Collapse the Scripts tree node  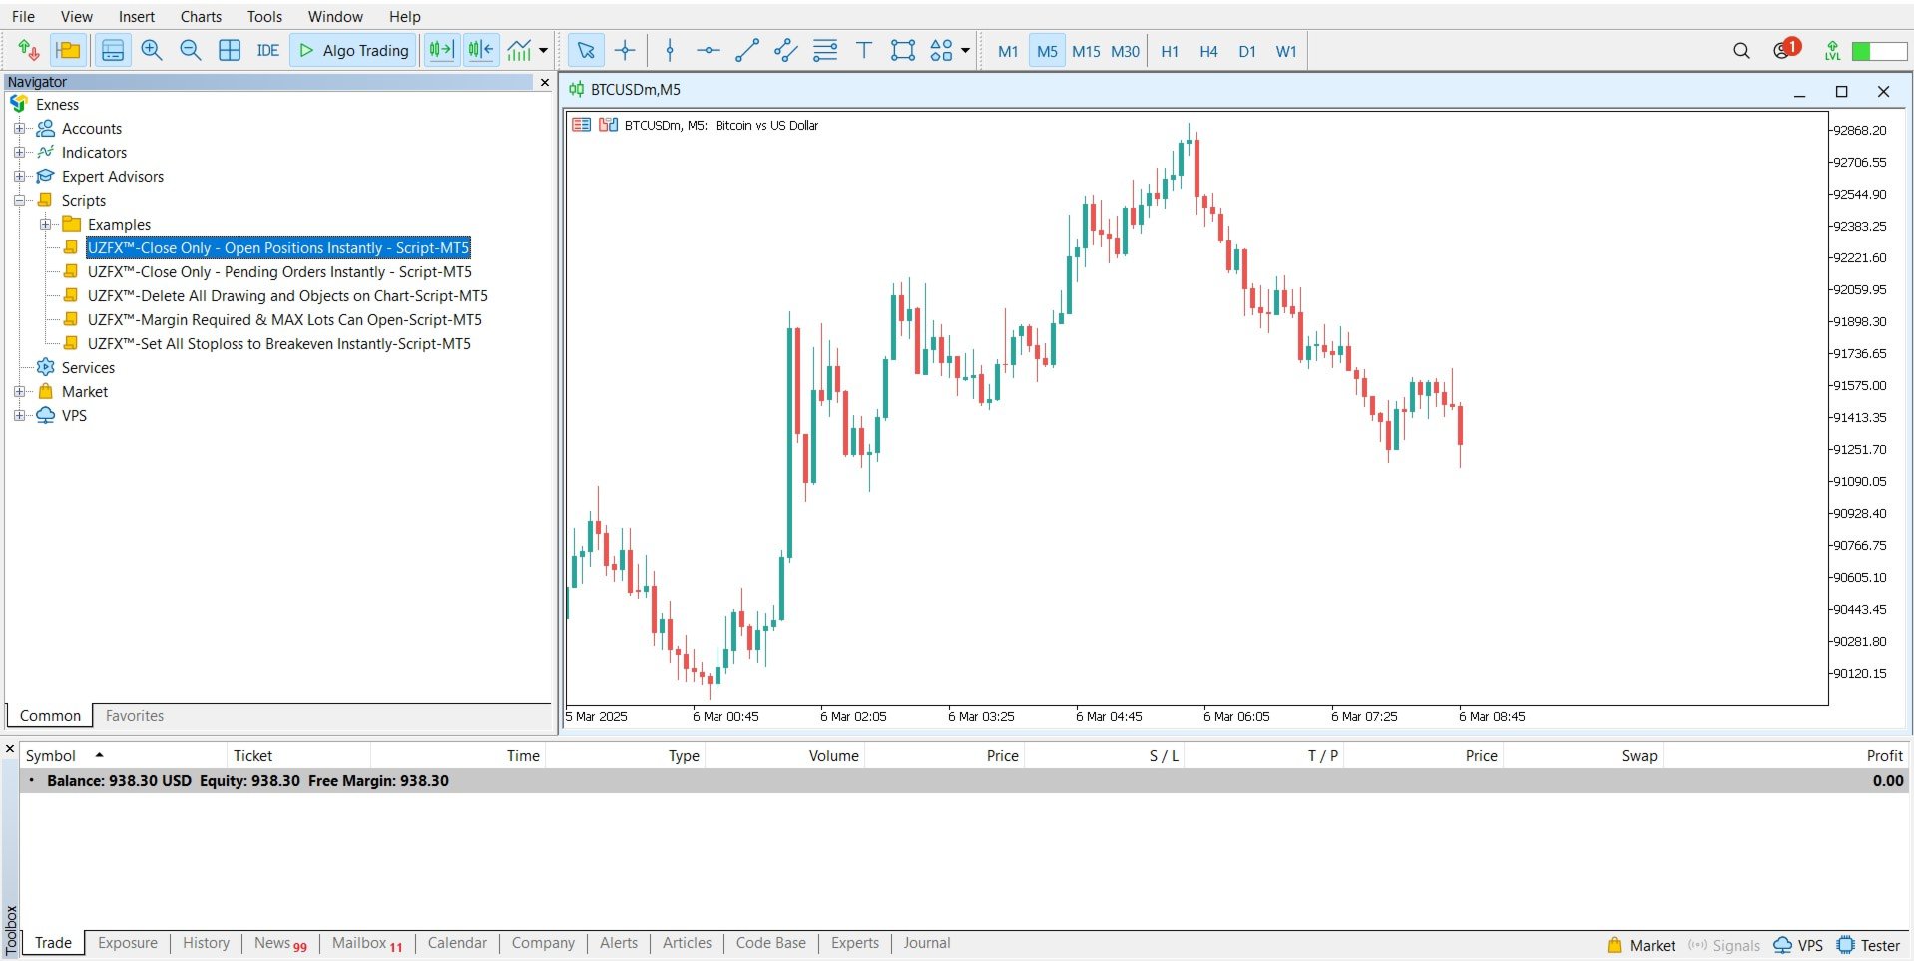click(x=19, y=200)
